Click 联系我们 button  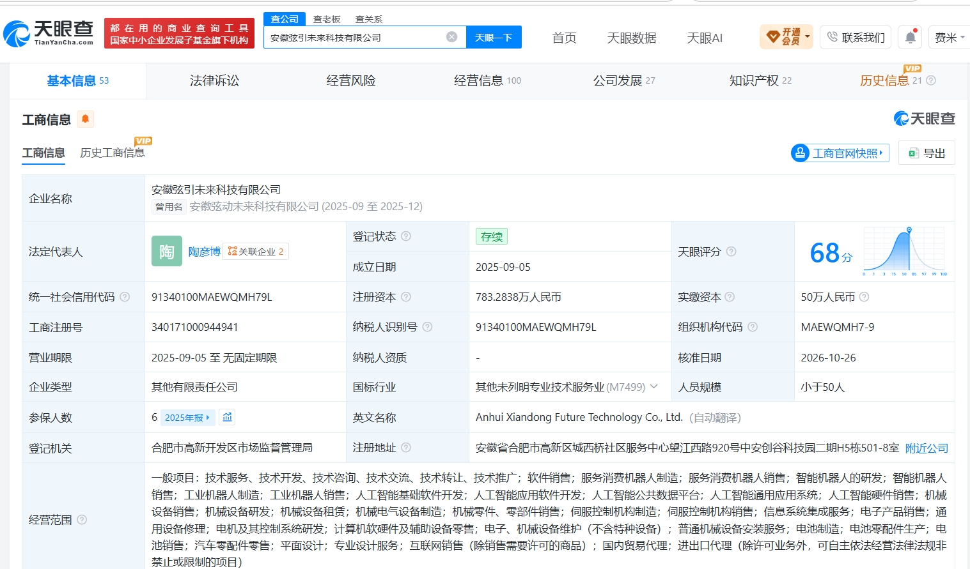pyautogui.click(x=856, y=38)
